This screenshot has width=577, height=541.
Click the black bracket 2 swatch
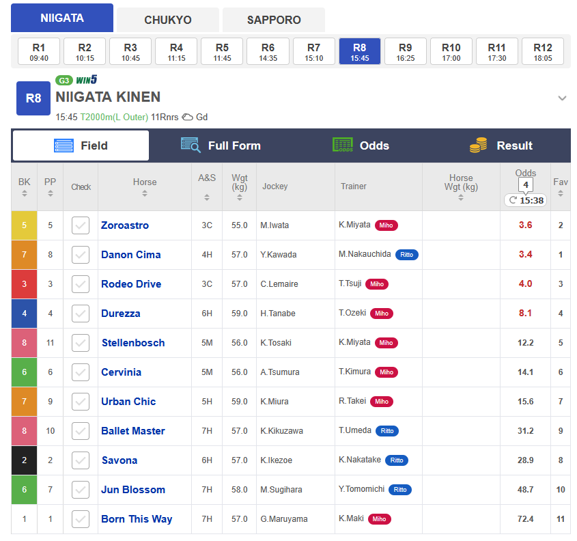pos(25,460)
